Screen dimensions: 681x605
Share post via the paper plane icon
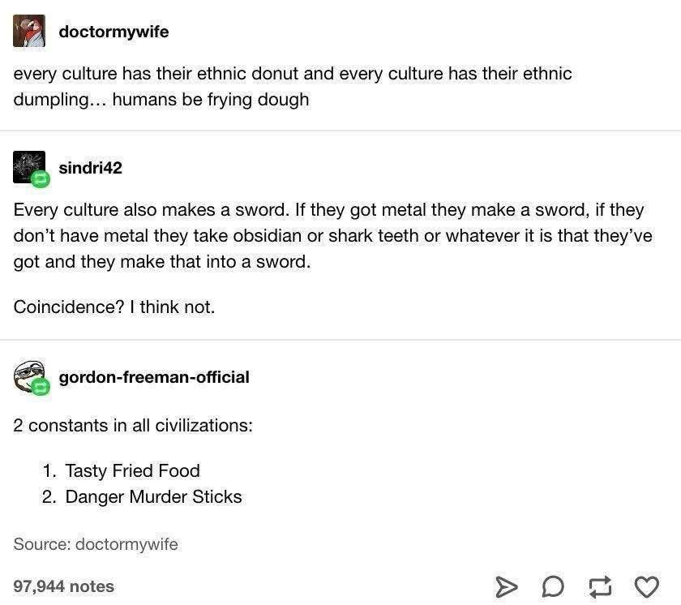[506, 586]
